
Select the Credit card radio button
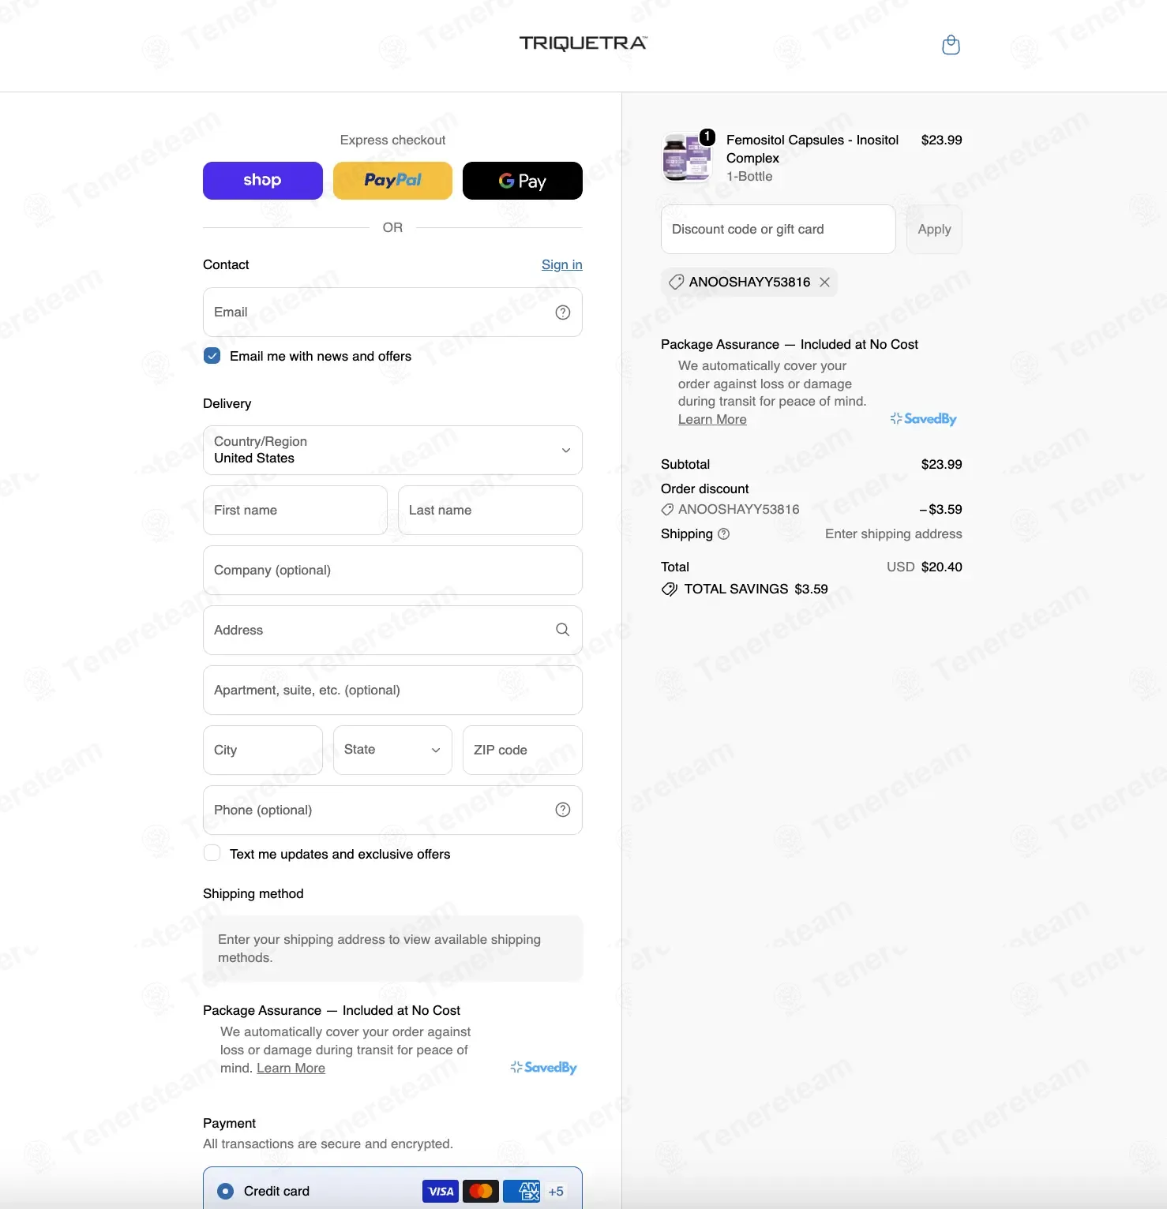pos(226,1192)
